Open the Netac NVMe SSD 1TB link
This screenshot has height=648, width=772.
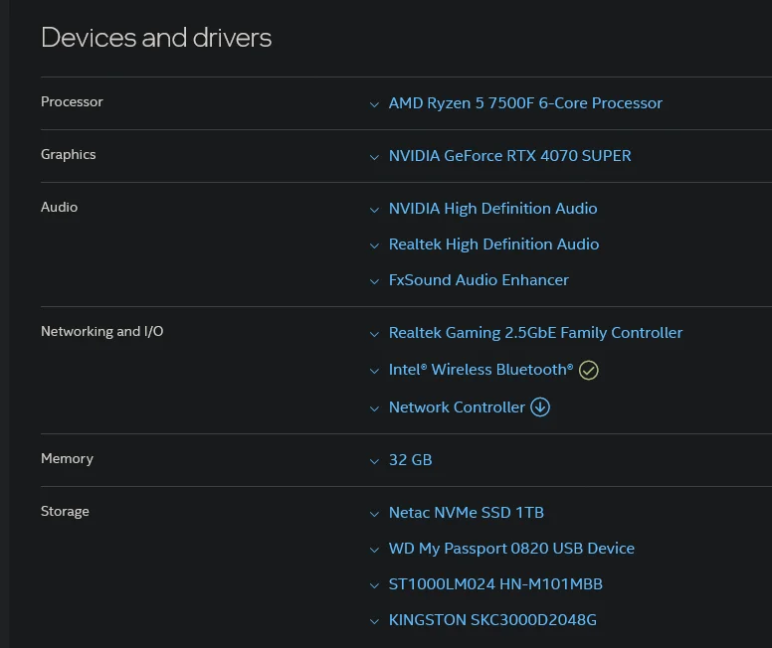point(467,512)
